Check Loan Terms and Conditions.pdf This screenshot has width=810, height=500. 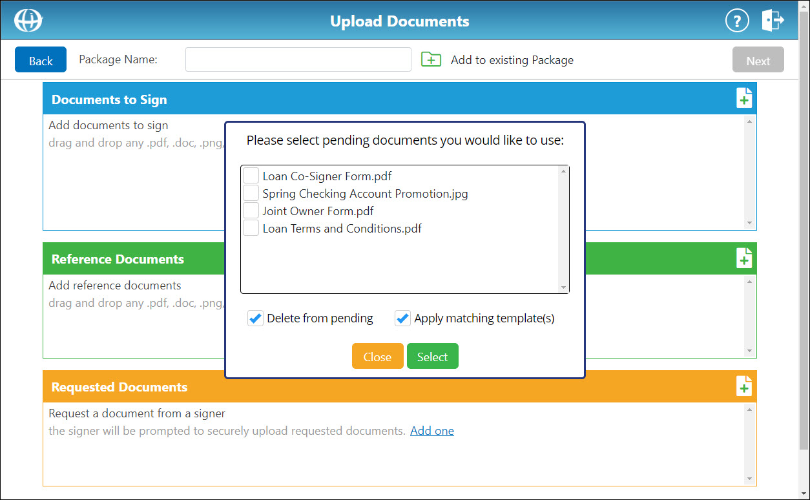pyautogui.click(x=251, y=227)
